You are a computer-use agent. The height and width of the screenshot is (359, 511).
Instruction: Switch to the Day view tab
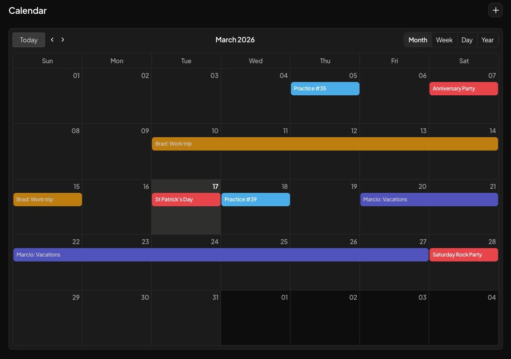(x=466, y=40)
